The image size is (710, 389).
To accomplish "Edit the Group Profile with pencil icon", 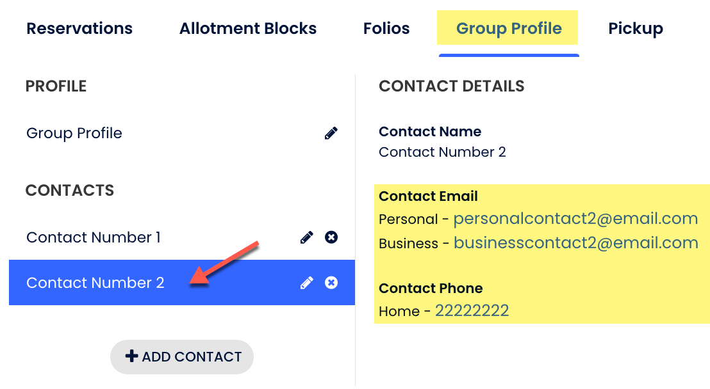I will pos(331,133).
